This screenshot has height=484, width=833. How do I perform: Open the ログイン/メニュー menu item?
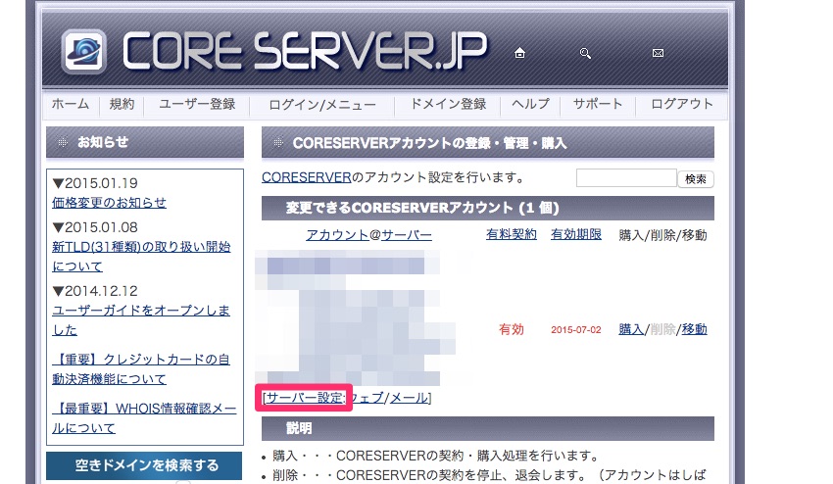[x=322, y=105]
